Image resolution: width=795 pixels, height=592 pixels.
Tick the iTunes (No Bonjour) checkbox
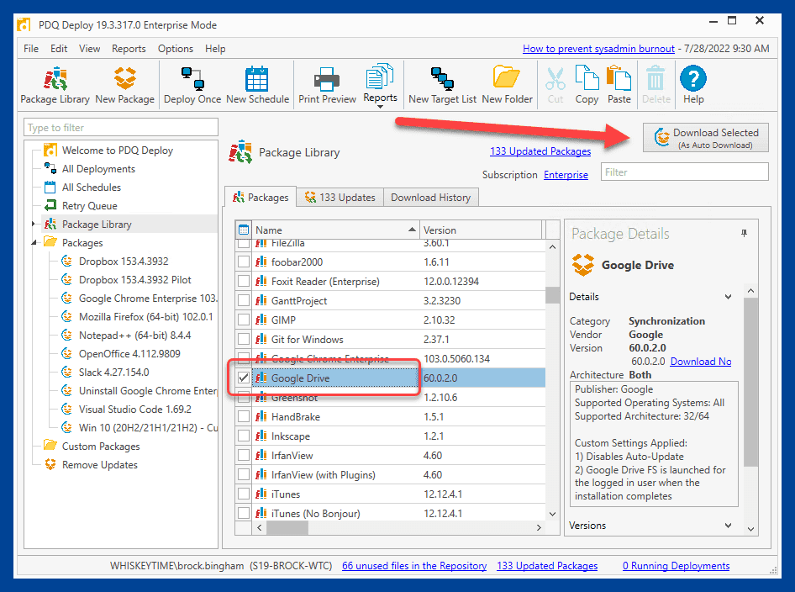tap(244, 513)
